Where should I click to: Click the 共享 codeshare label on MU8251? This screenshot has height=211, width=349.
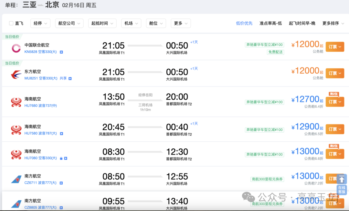[x=63, y=78]
